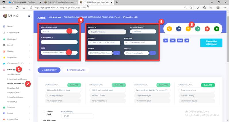229x122 pixels.
Task: Open the Invoice Contract (Owner) link
Action: 17,79
